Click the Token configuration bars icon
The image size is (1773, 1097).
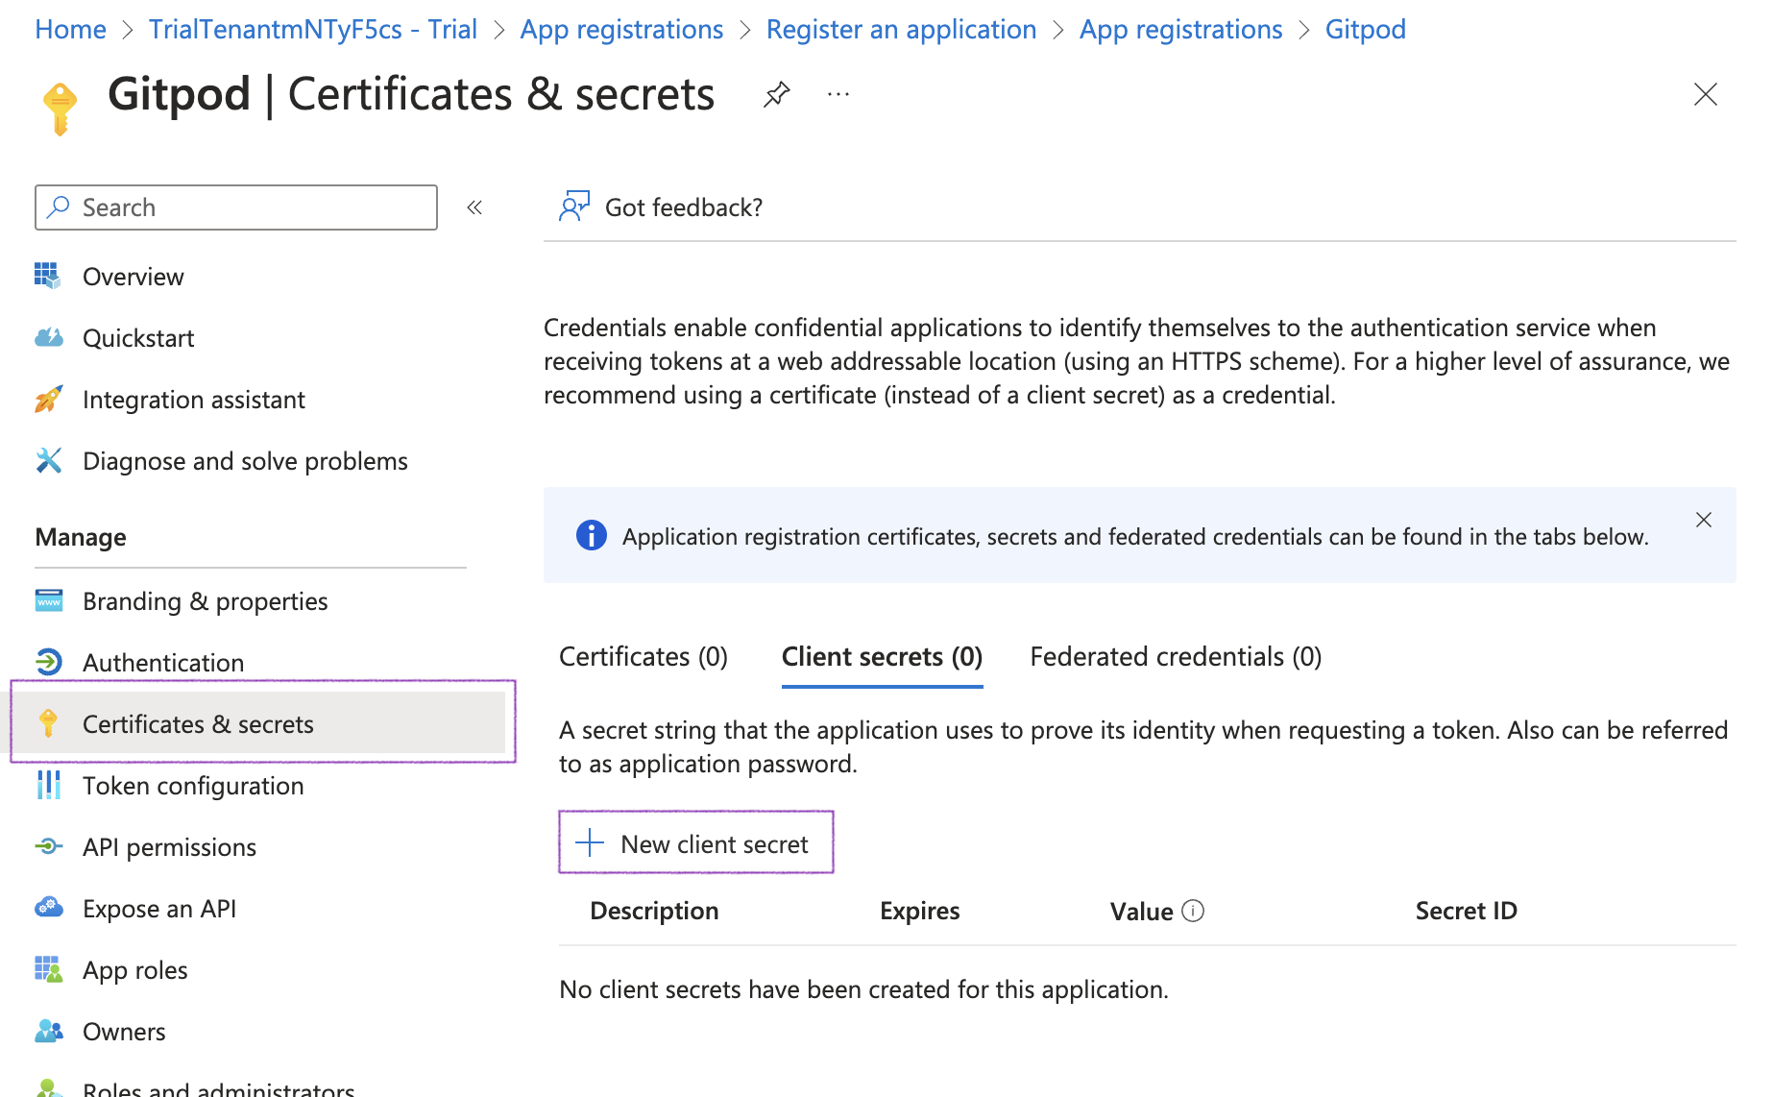[x=48, y=785]
